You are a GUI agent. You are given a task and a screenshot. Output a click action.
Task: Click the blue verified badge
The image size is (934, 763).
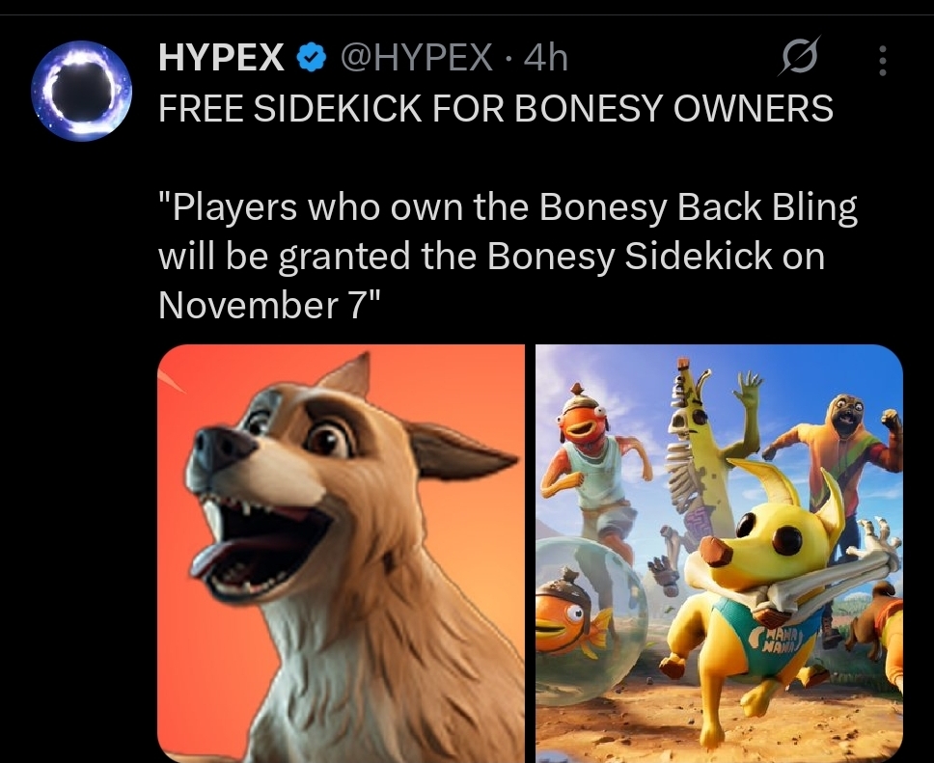tap(312, 59)
